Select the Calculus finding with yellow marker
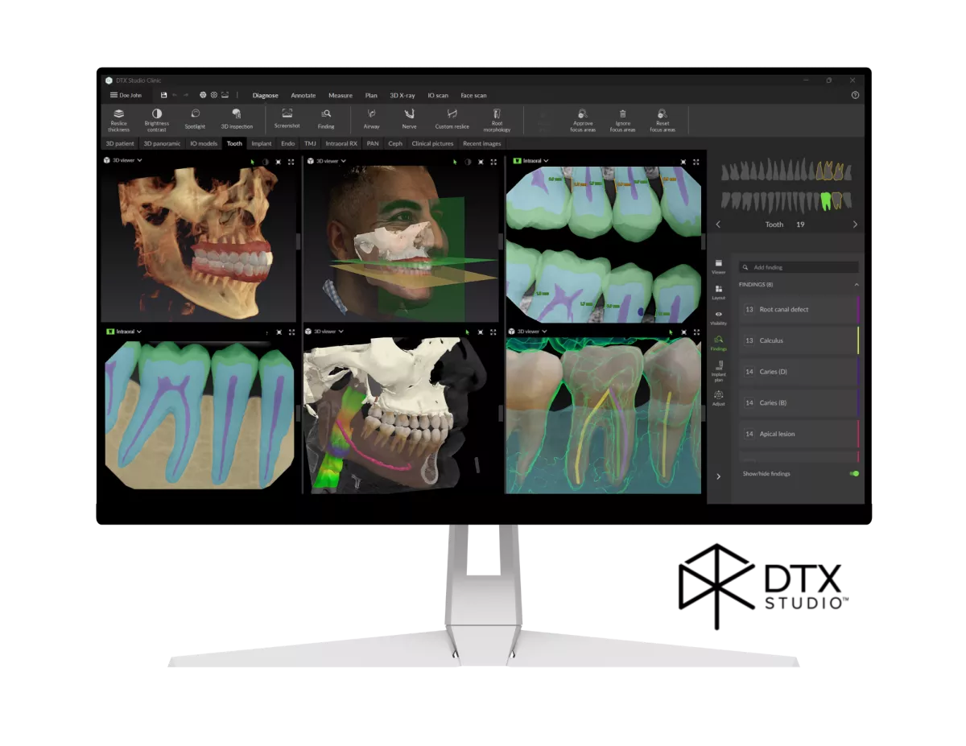The width and height of the screenshot is (966, 746). tap(797, 340)
